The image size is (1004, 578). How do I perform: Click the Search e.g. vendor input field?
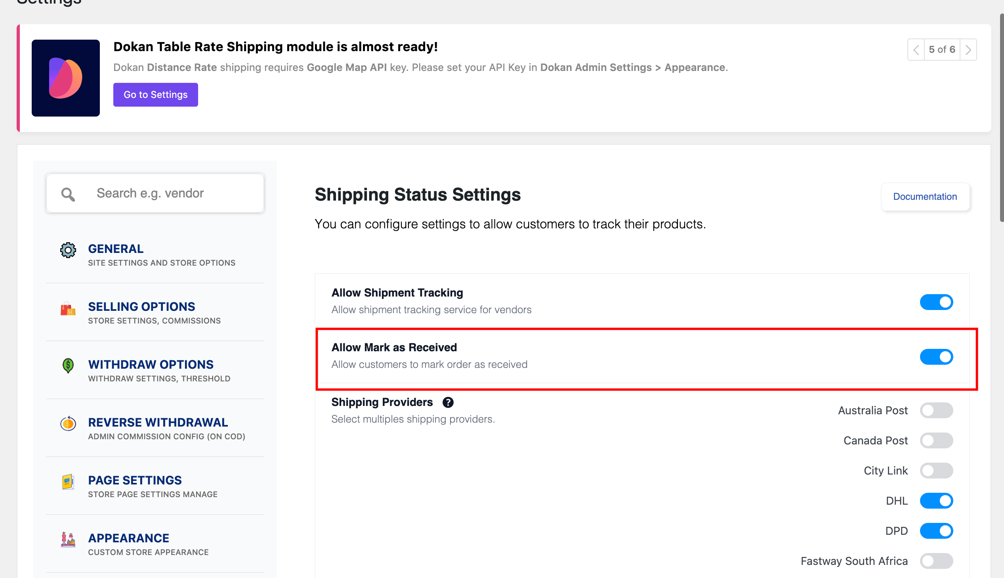(x=155, y=193)
